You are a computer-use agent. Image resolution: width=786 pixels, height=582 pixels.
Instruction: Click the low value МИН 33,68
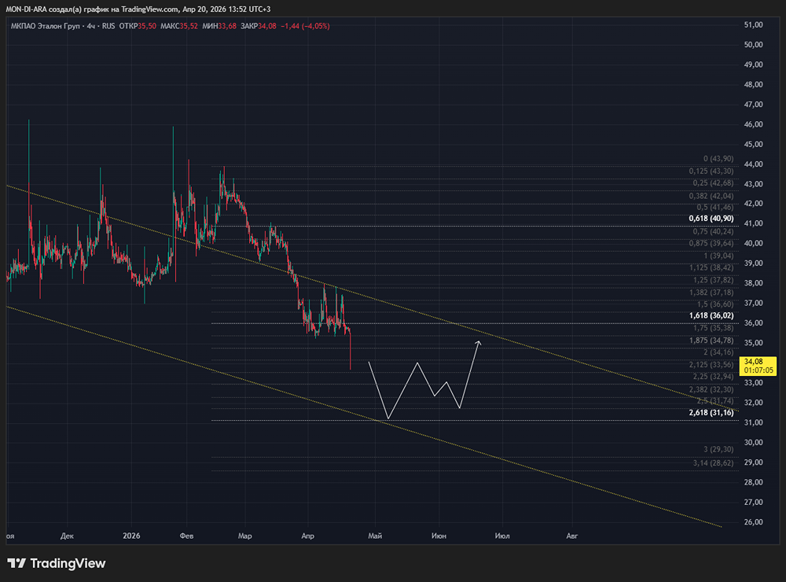(x=219, y=26)
